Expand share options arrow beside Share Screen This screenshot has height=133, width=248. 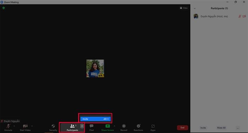click(114, 126)
